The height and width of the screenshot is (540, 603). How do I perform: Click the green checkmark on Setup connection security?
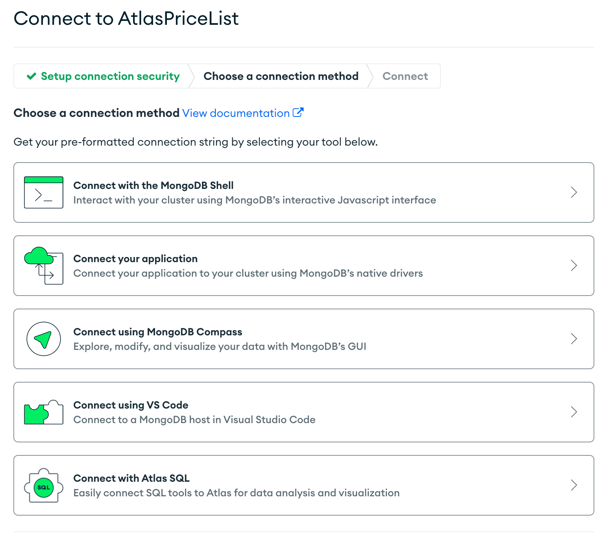[31, 76]
